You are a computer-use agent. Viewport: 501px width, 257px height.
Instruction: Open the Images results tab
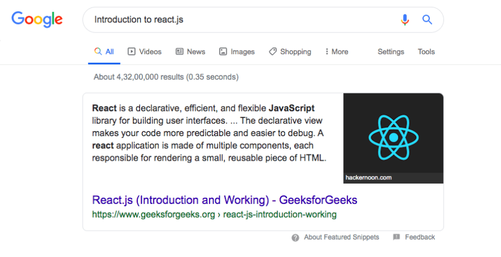[237, 52]
